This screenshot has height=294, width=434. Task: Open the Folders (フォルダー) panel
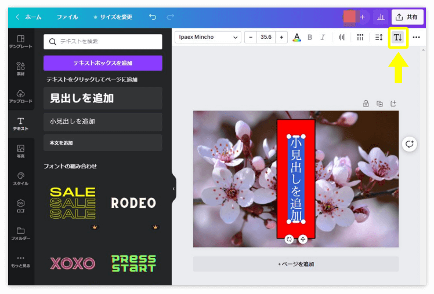pos(21,234)
